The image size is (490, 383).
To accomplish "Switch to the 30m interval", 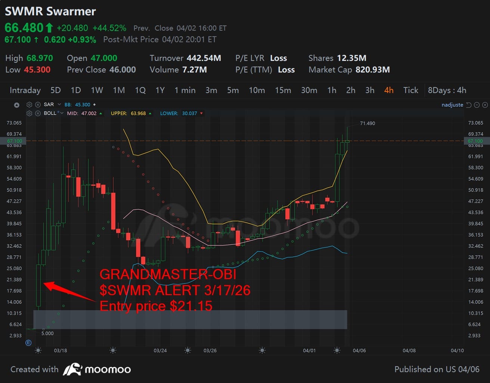I will tap(309, 90).
